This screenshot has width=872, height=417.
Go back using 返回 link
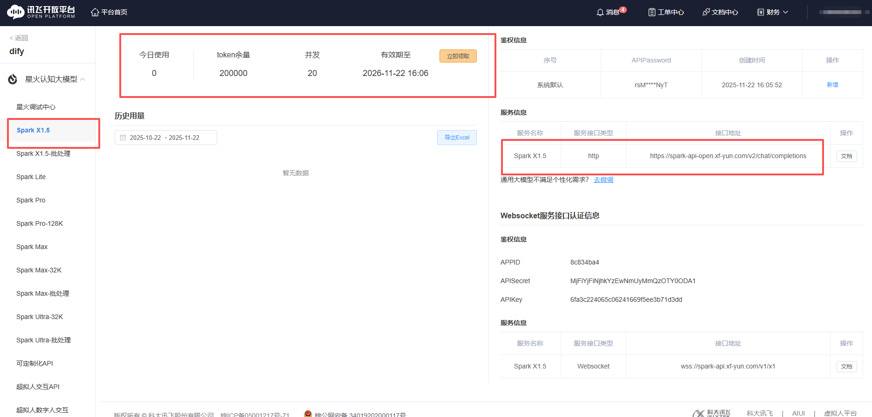[x=19, y=38]
